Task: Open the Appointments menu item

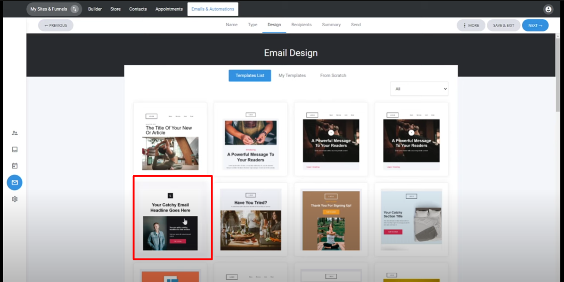Action: point(169,9)
